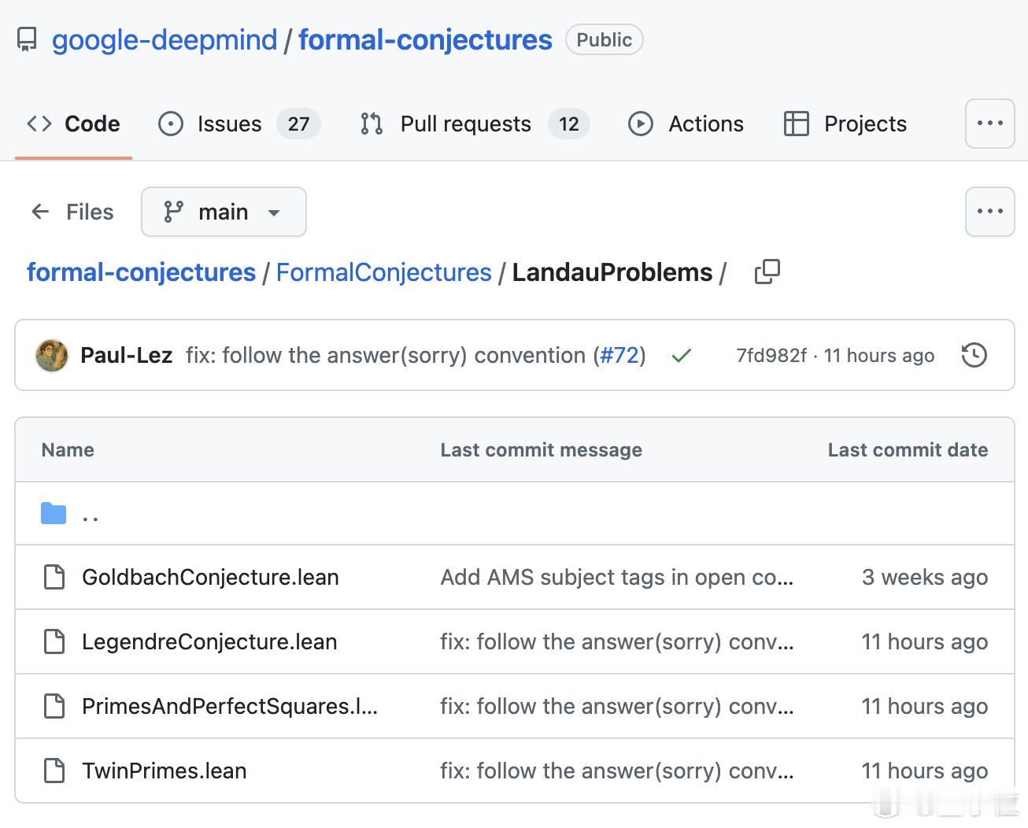This screenshot has height=828, width=1028.
Task: Open Paul-Lez author profile link
Action: pyautogui.click(x=126, y=355)
